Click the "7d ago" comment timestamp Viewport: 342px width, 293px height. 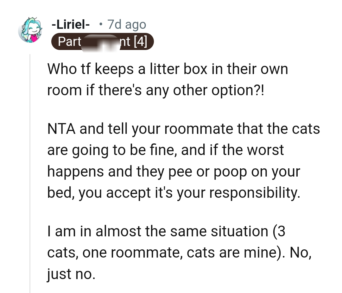point(127,24)
